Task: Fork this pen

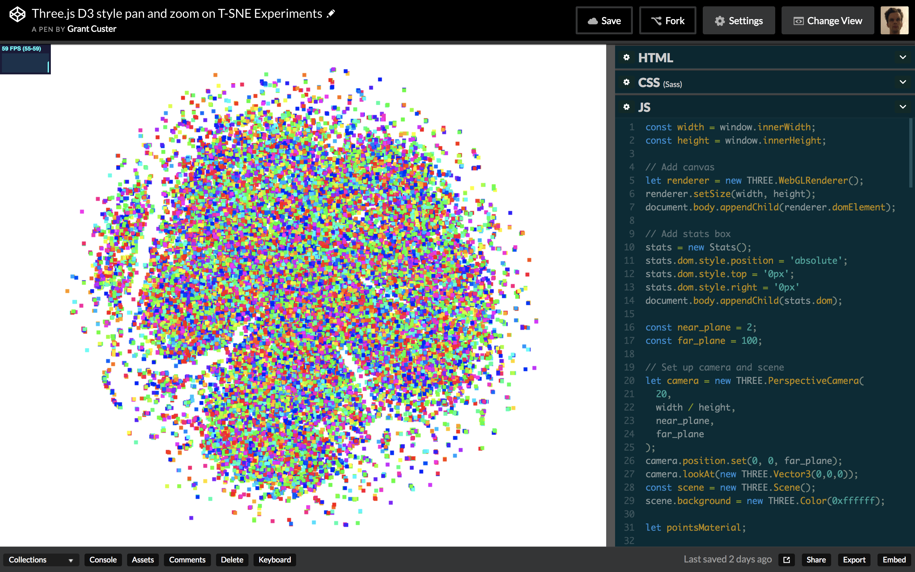Action: [667, 21]
